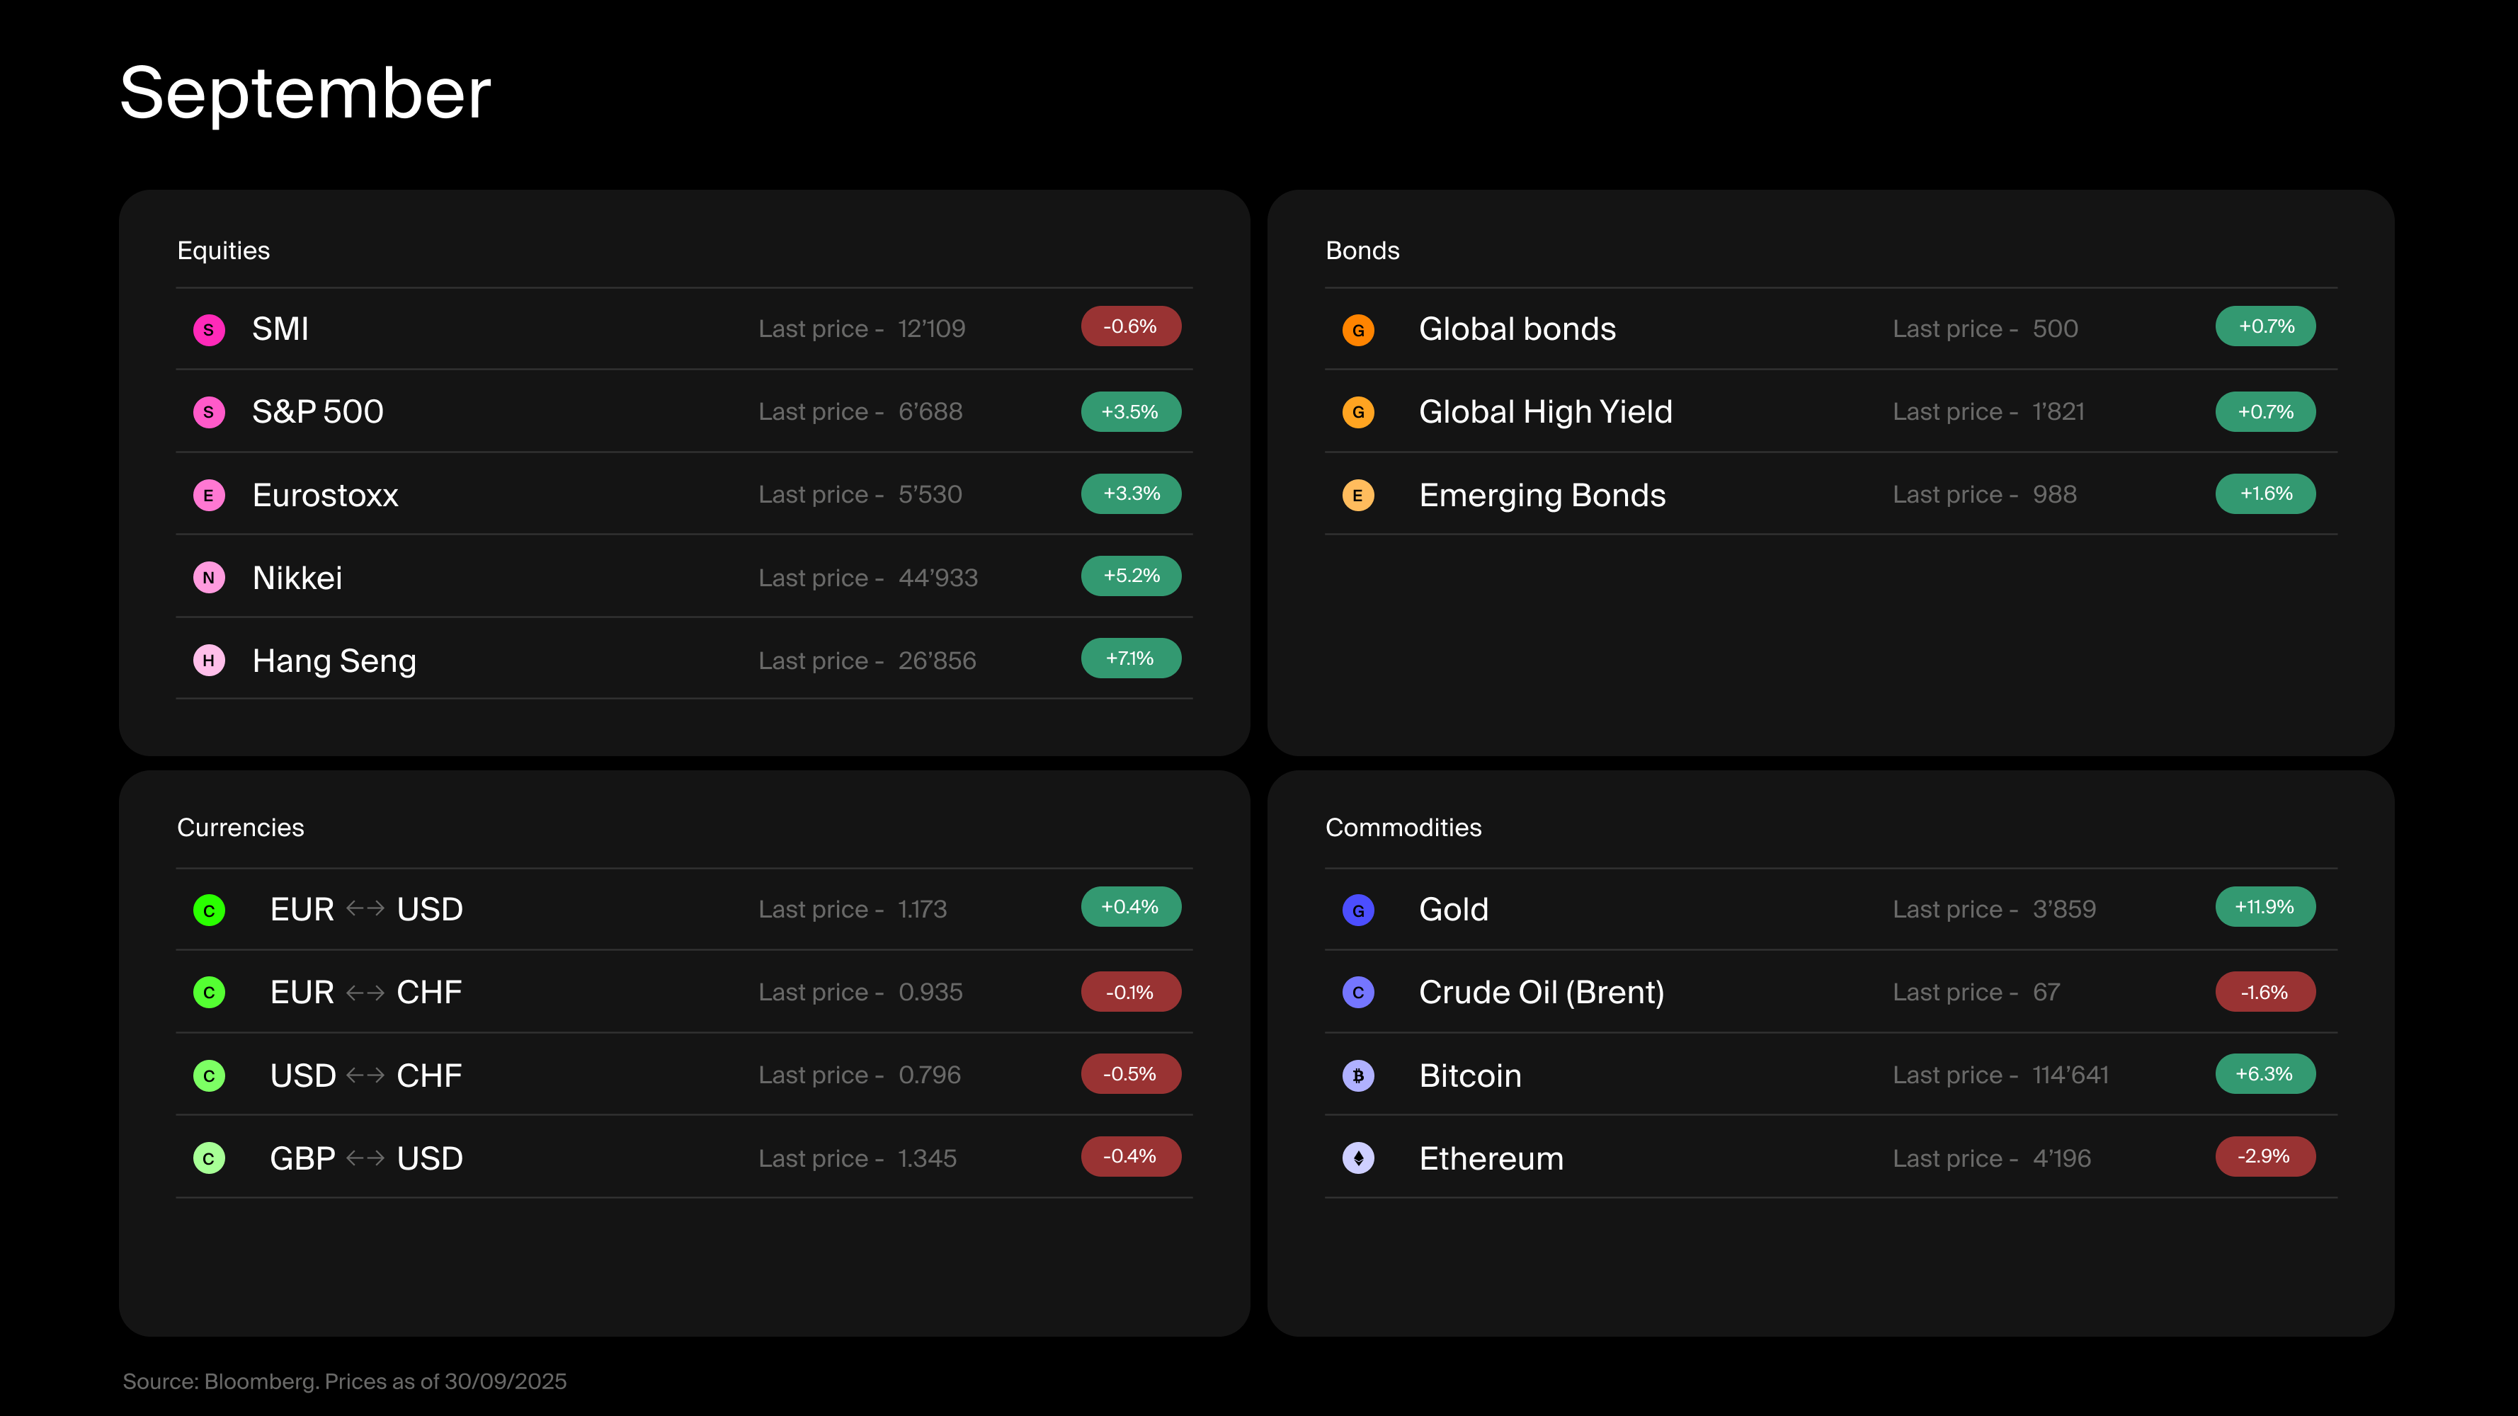Viewport: 2518px width, 1416px height.
Task: Click the blue G icon beside Gold
Action: pos(1357,910)
